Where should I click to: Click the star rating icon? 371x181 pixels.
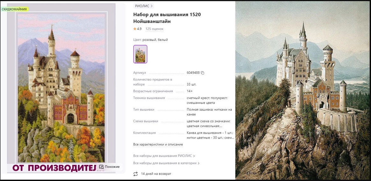[x=135, y=29]
